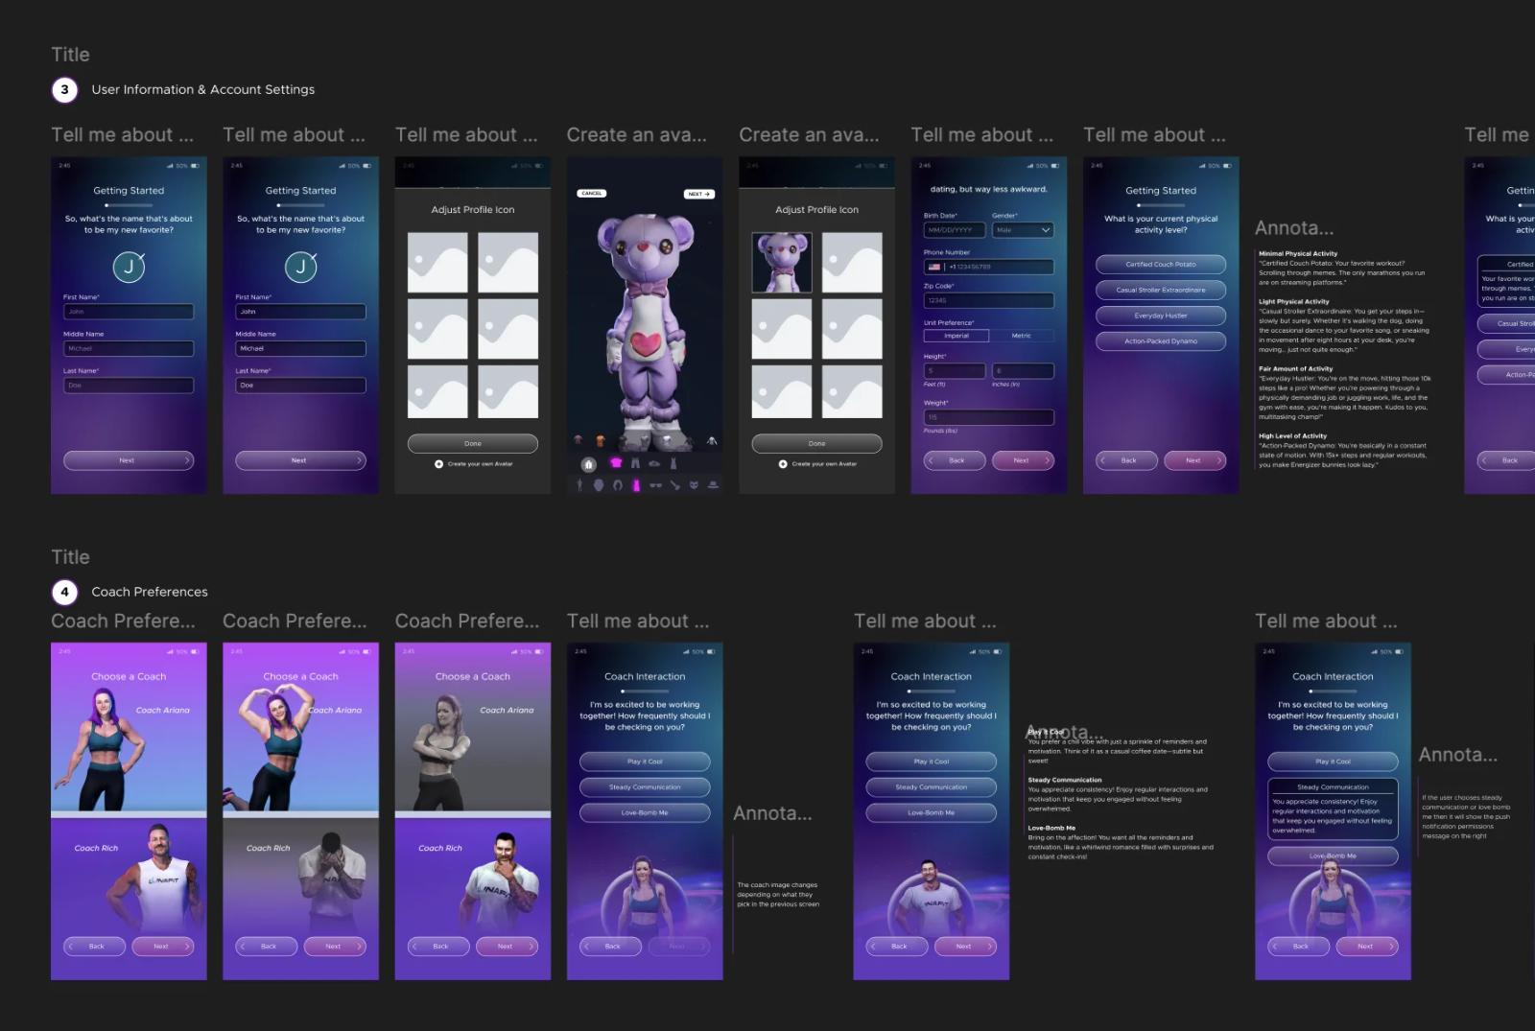The width and height of the screenshot is (1535, 1031).
Task: Collapse the expanded Steady Communication description card
Action: [1334, 810]
